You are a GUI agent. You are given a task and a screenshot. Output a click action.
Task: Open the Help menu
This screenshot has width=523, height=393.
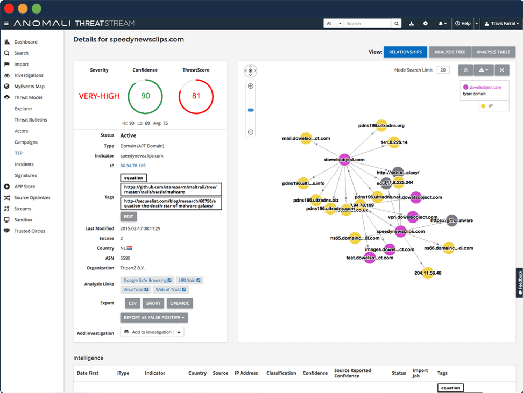coord(463,23)
